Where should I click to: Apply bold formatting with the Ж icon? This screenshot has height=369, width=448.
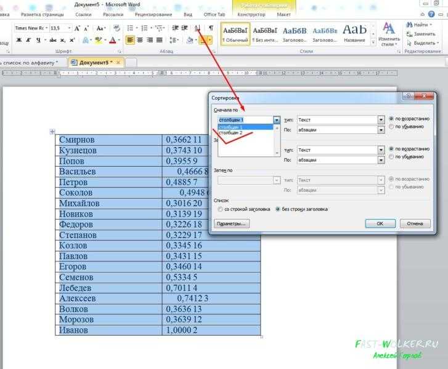click(19, 40)
